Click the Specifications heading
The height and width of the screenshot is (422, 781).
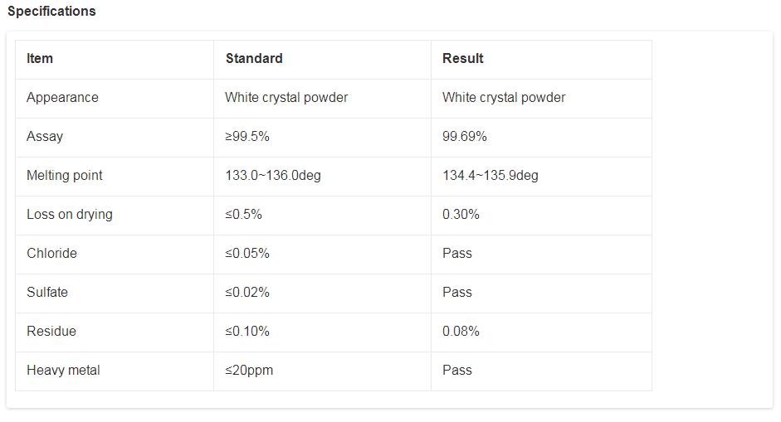(51, 12)
